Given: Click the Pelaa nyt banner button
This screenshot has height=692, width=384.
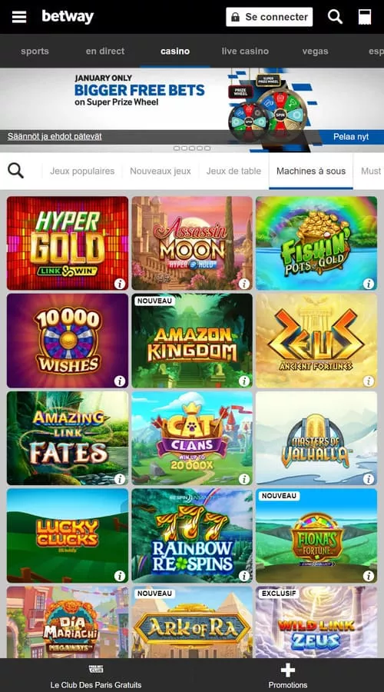Looking at the screenshot, I should [351, 136].
